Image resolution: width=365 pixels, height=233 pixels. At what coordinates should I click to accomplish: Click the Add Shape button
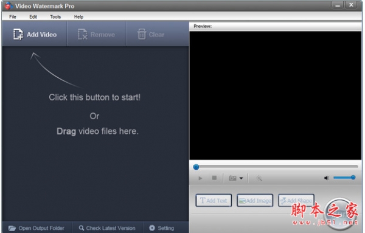(296, 200)
